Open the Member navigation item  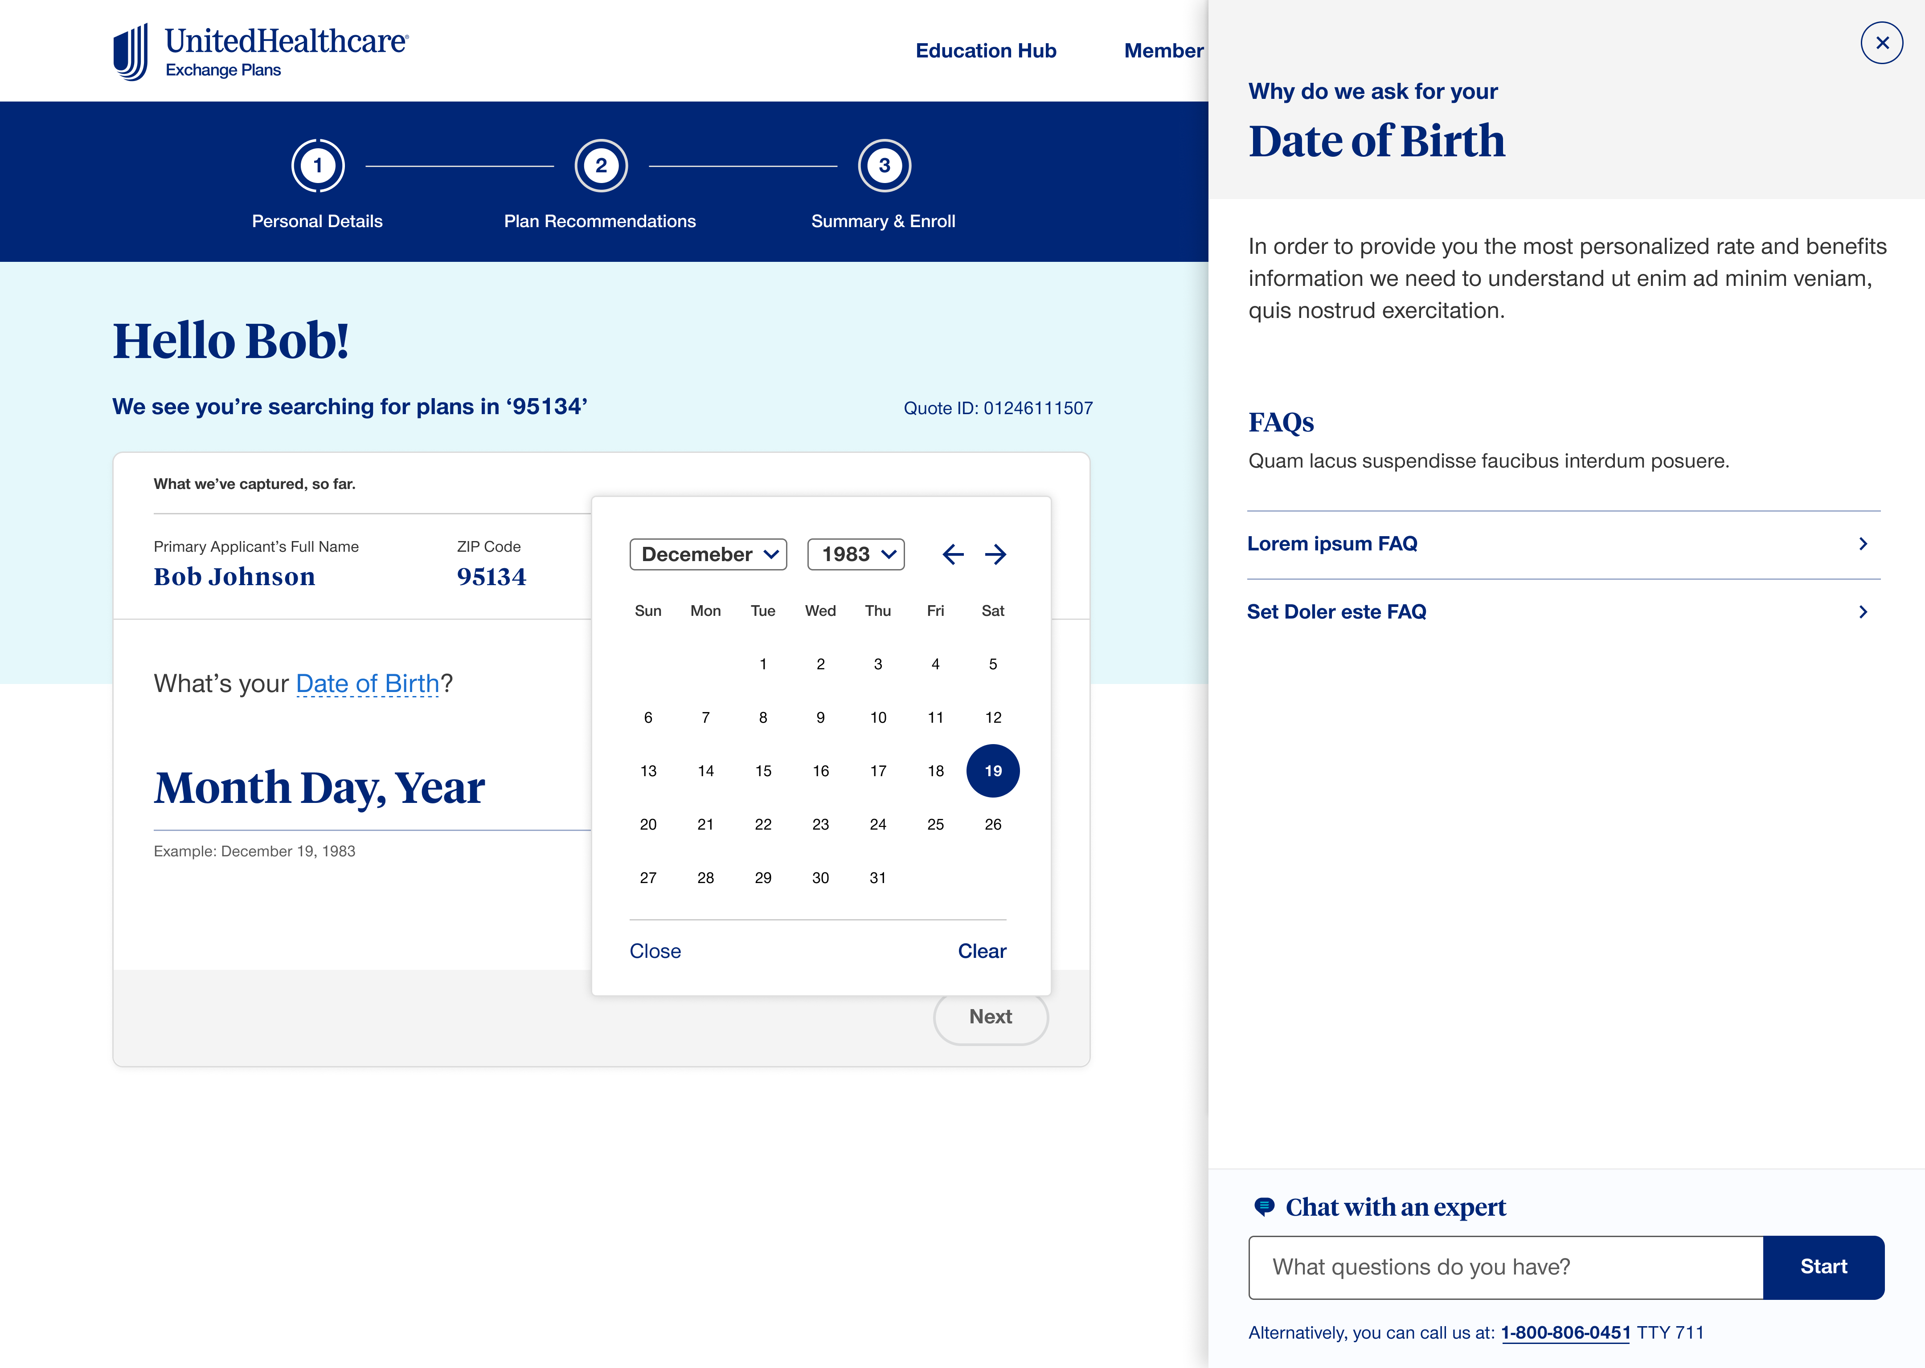1163,50
